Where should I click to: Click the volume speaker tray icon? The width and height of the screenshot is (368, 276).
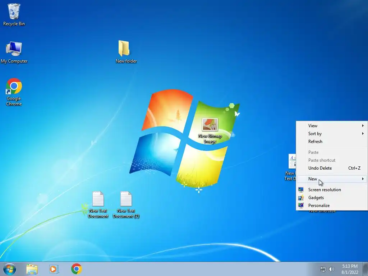[331, 269]
